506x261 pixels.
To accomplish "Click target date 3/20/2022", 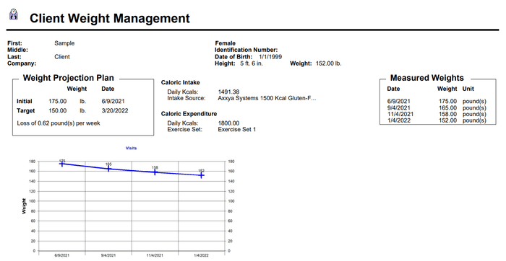I will [x=115, y=110].
